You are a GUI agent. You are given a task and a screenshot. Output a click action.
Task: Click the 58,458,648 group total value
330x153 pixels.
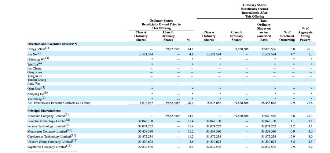[x=269, y=103]
